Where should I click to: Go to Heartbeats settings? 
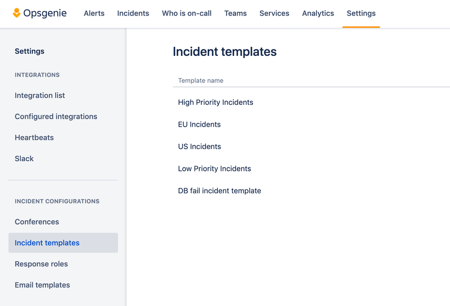34,137
